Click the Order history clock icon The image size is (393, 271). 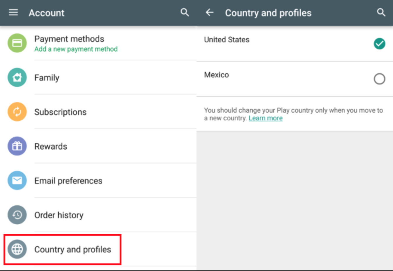17,215
